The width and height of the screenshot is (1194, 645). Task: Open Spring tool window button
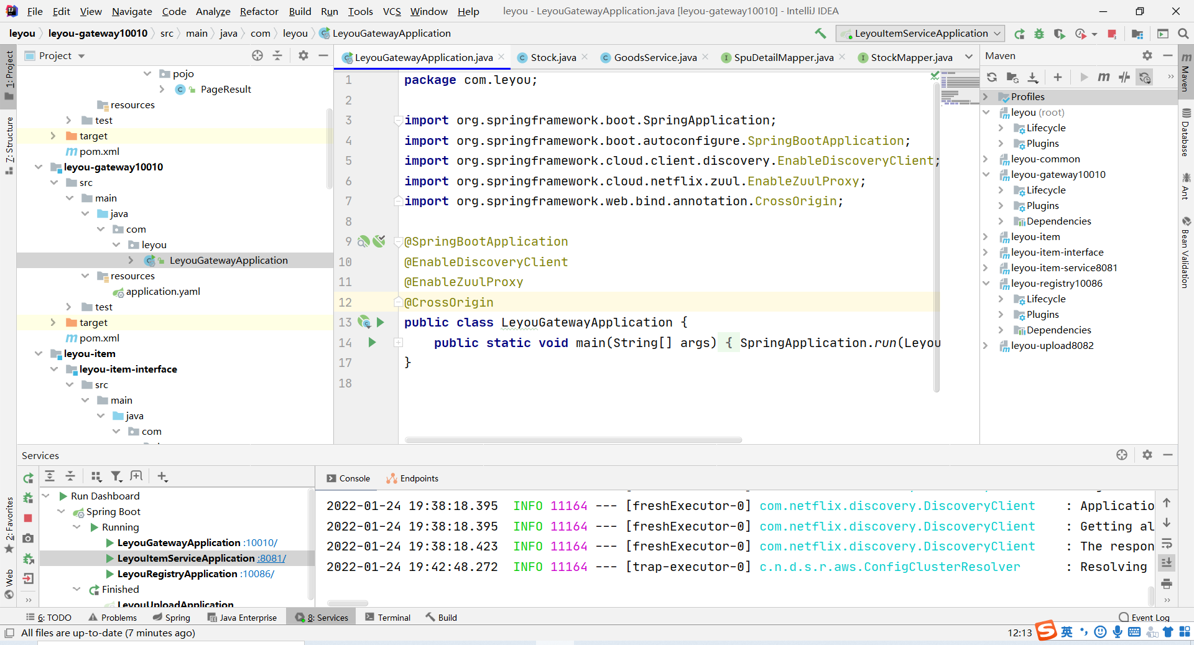(x=172, y=618)
